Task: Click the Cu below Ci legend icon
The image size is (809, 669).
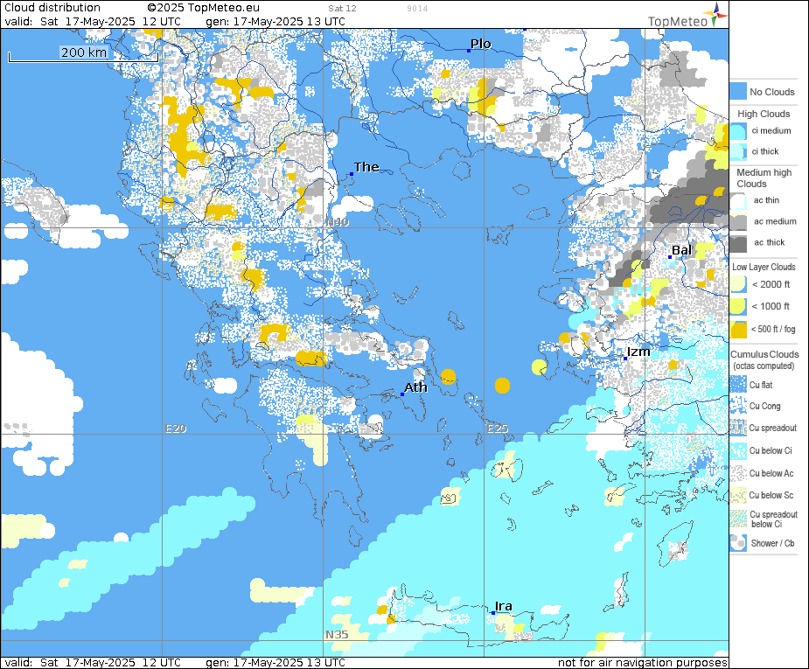Action: click(738, 450)
